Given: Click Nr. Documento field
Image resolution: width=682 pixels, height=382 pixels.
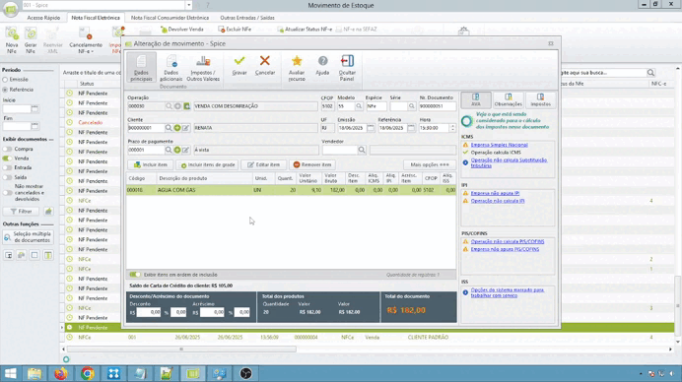Looking at the screenshot, I should pos(438,106).
